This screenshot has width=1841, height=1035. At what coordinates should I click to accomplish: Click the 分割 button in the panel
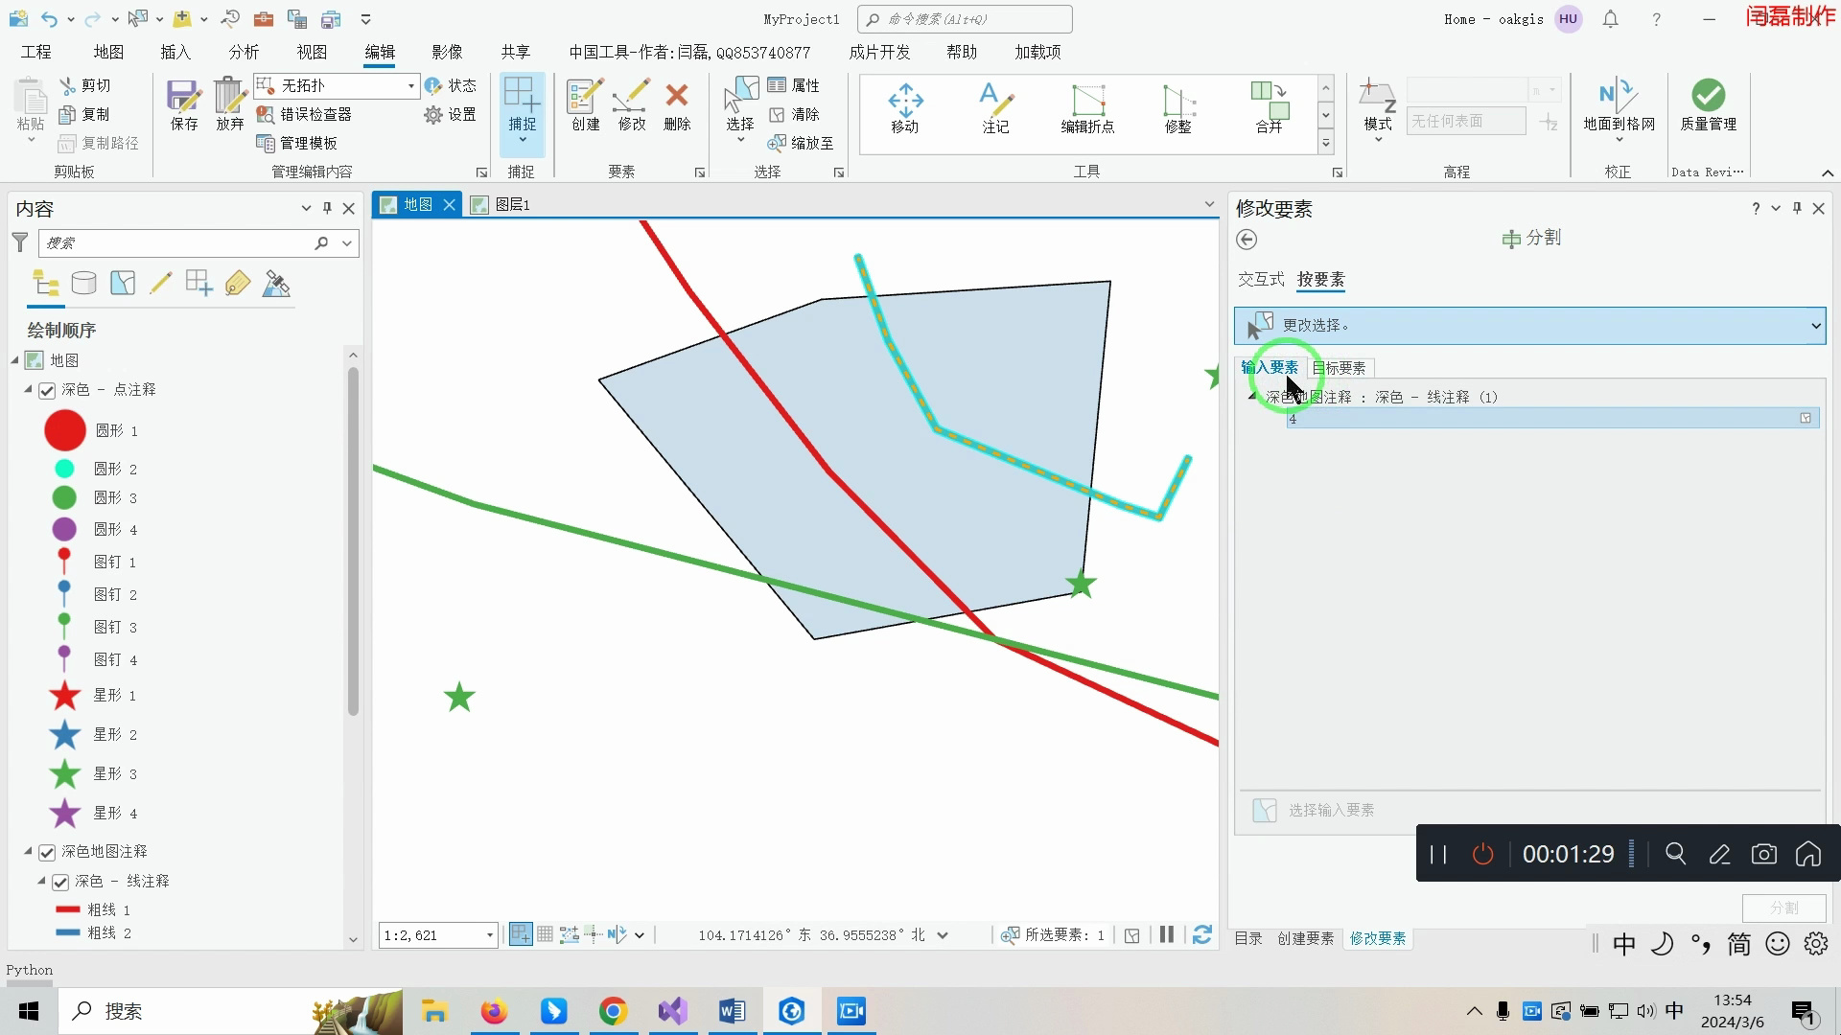coord(1782,908)
